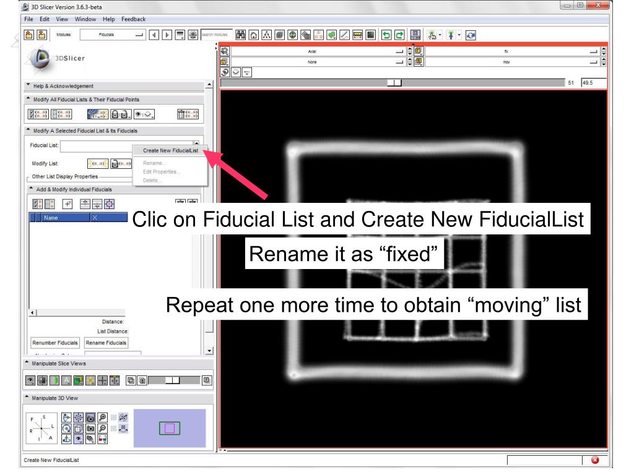
Task: Click the redo green arrow icon
Action: pyautogui.click(x=399, y=35)
